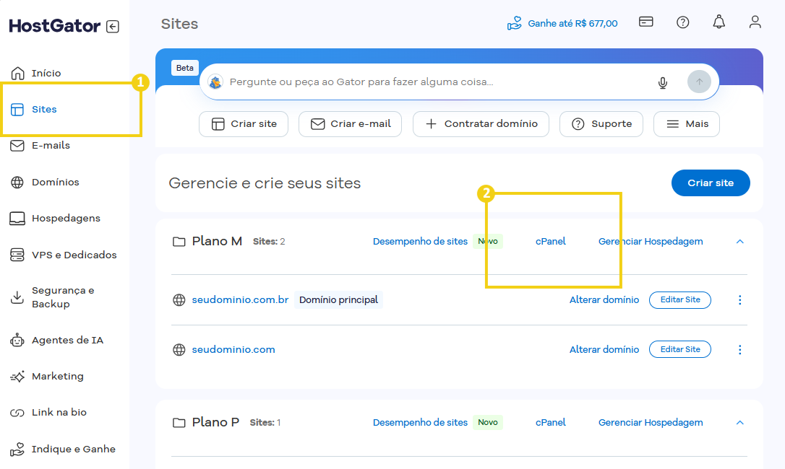Click the Plano P title
Image resolution: width=785 pixels, height=469 pixels.
click(216, 423)
